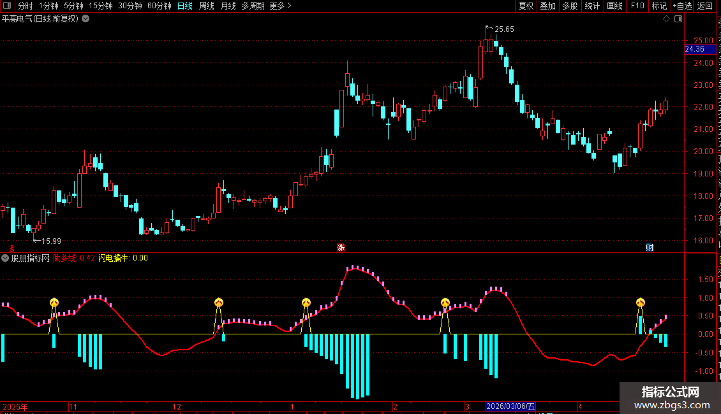The height and width of the screenshot is (414, 721).
Task: Click the 25.65 high price annotation
Action: coord(504,29)
